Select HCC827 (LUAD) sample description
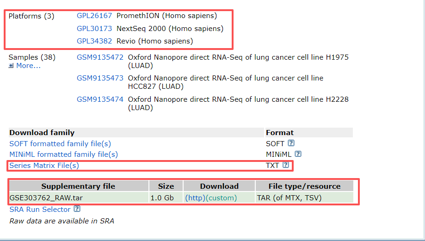 (226, 82)
